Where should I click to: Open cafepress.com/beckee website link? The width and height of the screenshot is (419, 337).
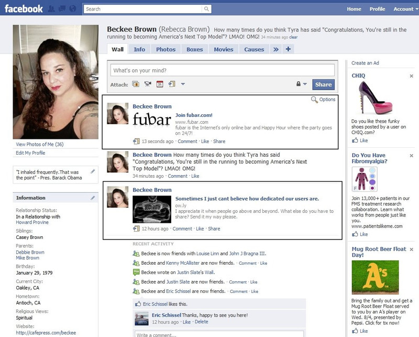click(x=46, y=333)
